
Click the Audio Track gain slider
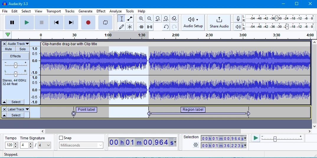click(x=15, y=65)
